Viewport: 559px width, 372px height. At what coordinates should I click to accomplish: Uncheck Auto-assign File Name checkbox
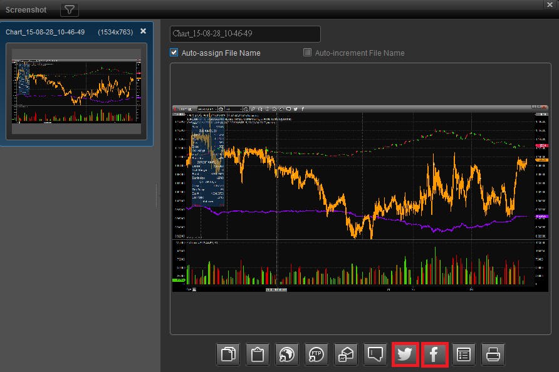tap(174, 53)
